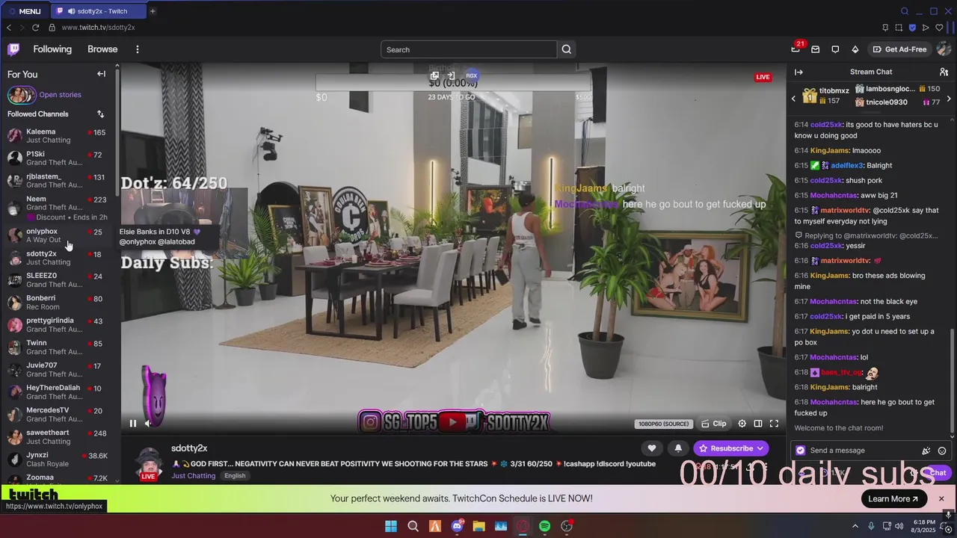Click the address bar URL
This screenshot has width=957, height=538.
click(x=98, y=28)
